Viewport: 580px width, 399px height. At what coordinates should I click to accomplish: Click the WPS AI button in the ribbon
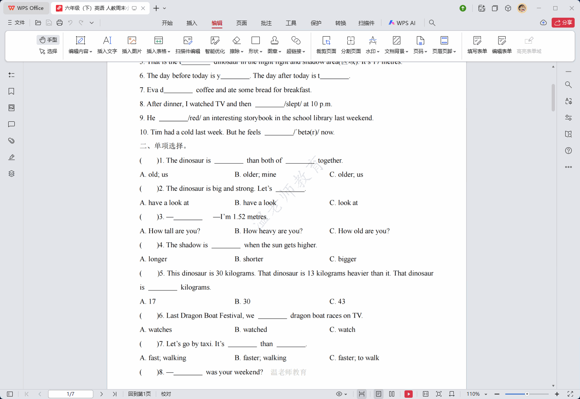(x=402, y=23)
